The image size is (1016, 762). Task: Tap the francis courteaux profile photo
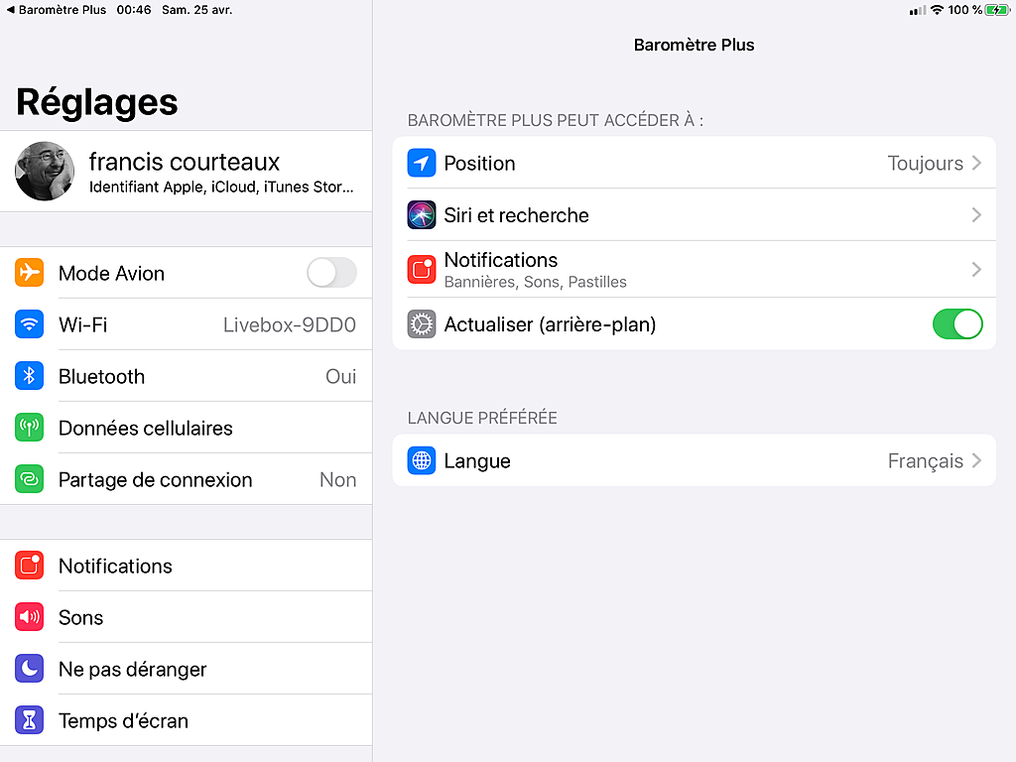click(45, 171)
